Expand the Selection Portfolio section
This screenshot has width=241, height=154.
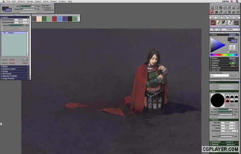pyautogui.click(x=1, y=76)
